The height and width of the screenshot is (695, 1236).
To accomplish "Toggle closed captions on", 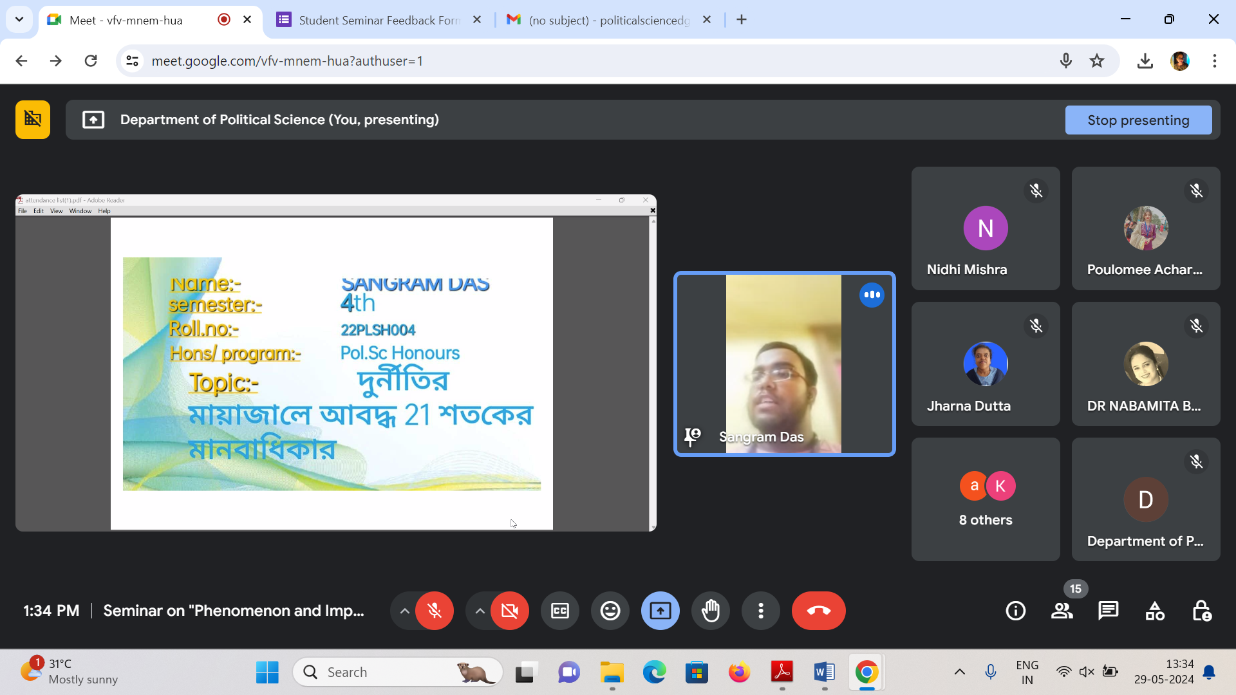I will click(x=560, y=611).
